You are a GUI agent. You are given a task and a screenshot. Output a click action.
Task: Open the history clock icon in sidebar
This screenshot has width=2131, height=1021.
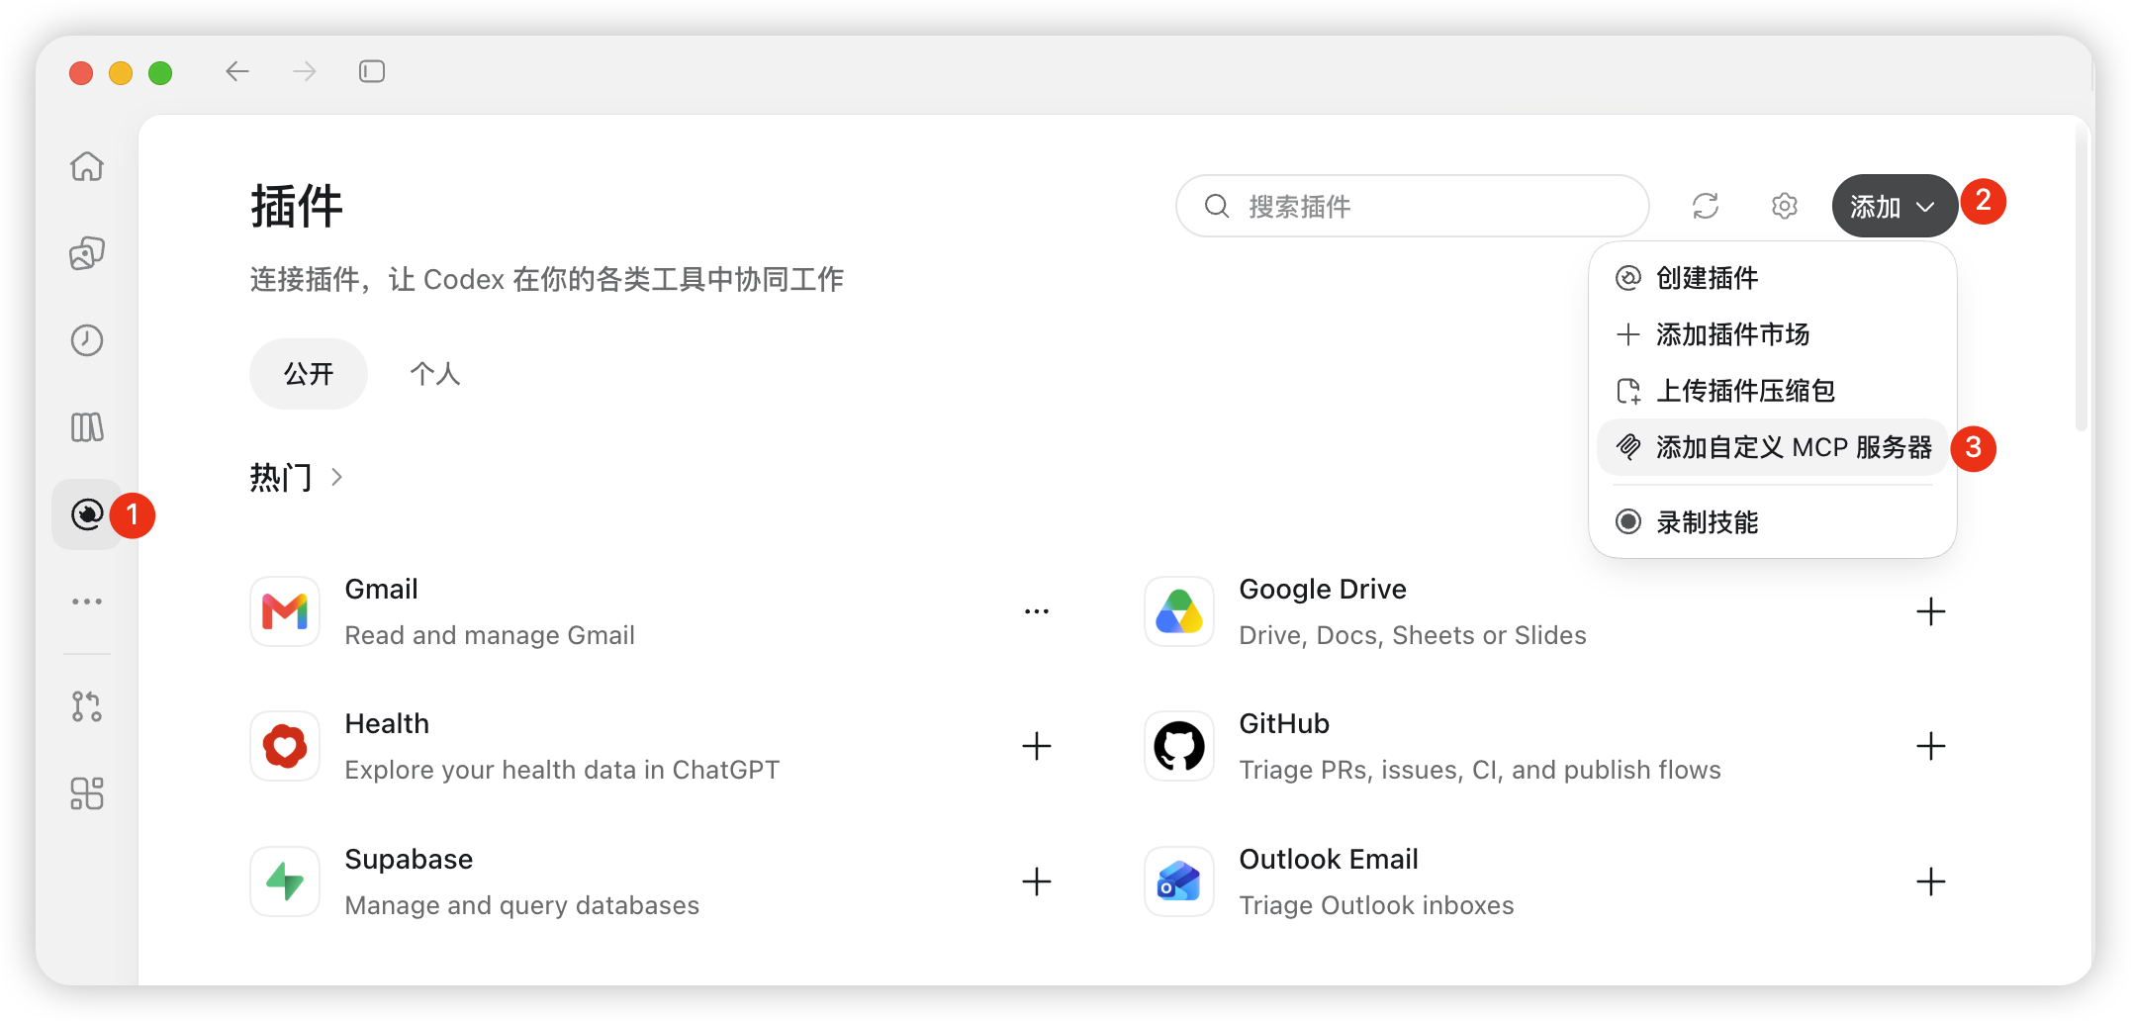87,340
